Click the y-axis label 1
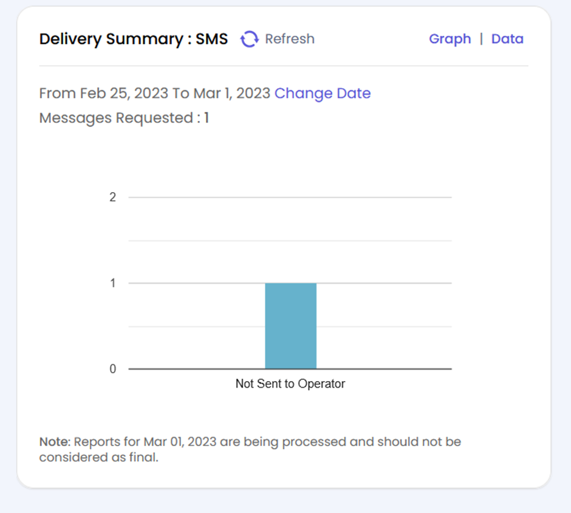Viewport: 571px width, 513px height. pos(112,283)
